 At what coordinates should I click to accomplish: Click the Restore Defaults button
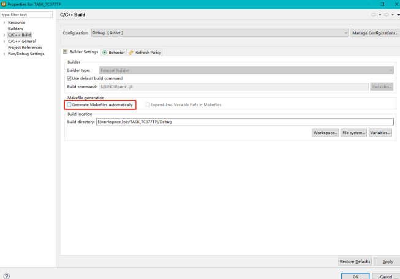(355, 261)
